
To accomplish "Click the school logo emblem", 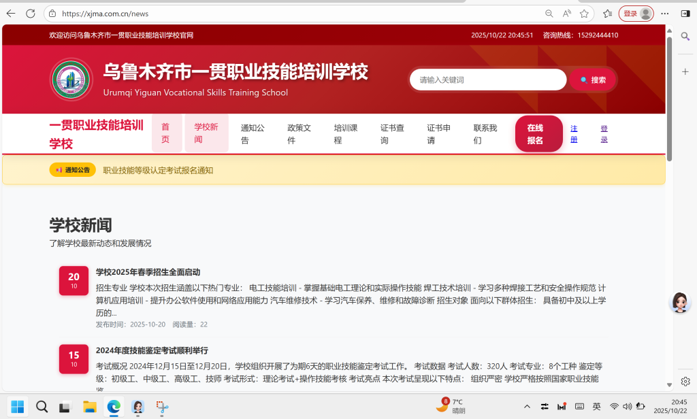I will tap(71, 80).
